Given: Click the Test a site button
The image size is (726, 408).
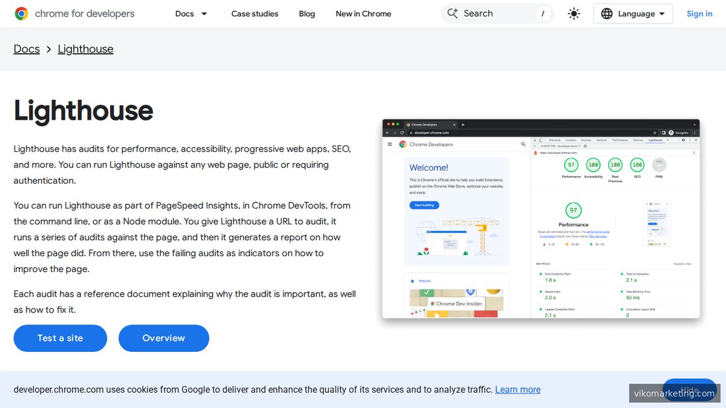Looking at the screenshot, I should coord(60,338).
